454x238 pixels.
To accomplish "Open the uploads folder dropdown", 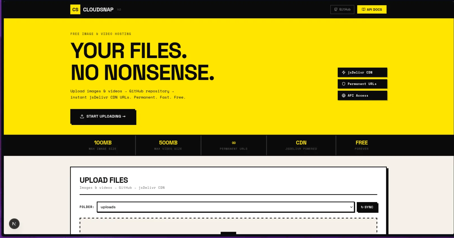I will click(226, 207).
